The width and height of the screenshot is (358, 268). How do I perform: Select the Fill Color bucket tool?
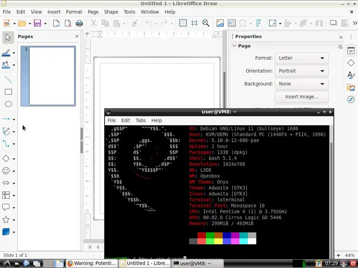point(6,65)
